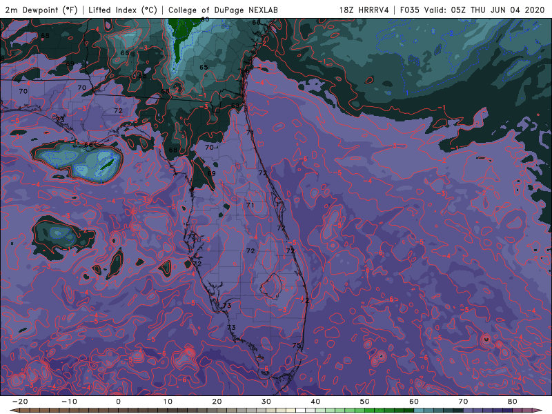Click the white swatch on the colorbar
The height and width of the screenshot is (414, 552).
pyautogui.click(x=301, y=411)
